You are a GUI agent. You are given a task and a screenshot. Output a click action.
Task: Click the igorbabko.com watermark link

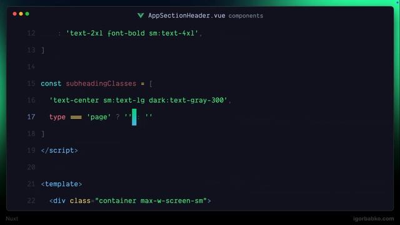click(x=374, y=219)
